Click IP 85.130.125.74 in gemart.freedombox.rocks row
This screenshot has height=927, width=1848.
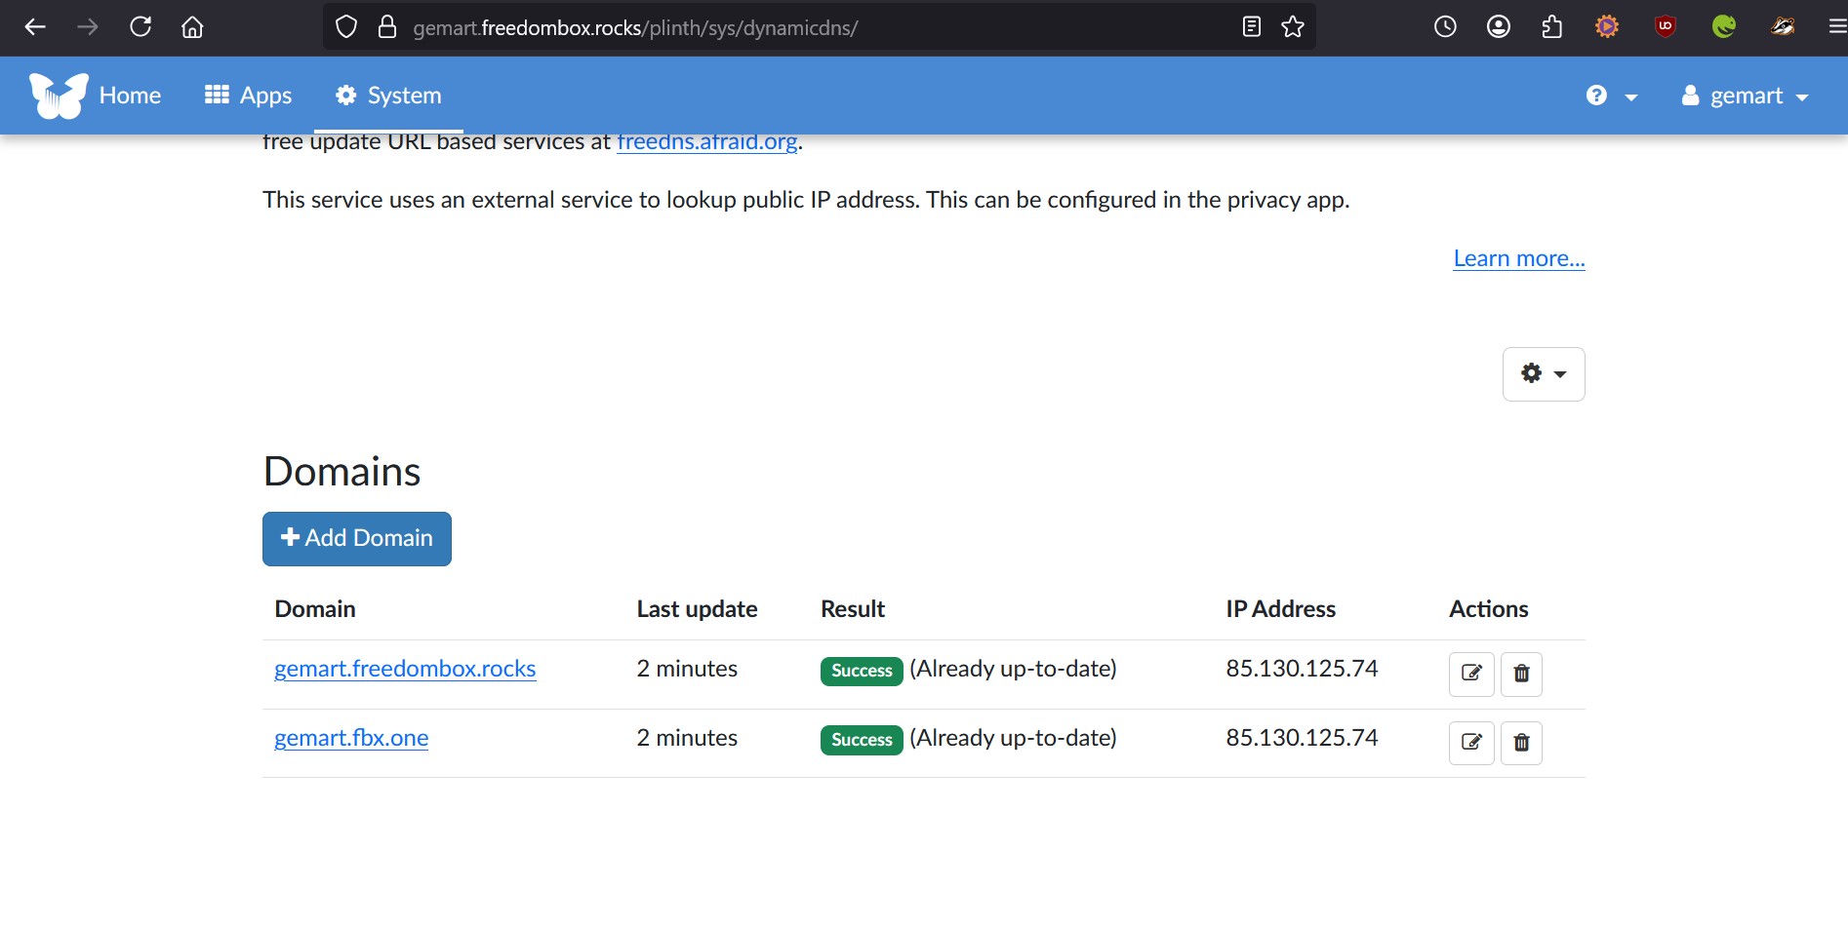point(1302,669)
